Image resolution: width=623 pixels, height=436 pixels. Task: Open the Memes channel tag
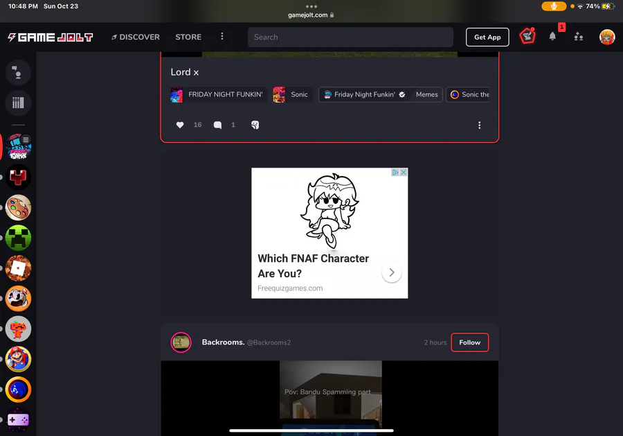[x=426, y=95]
